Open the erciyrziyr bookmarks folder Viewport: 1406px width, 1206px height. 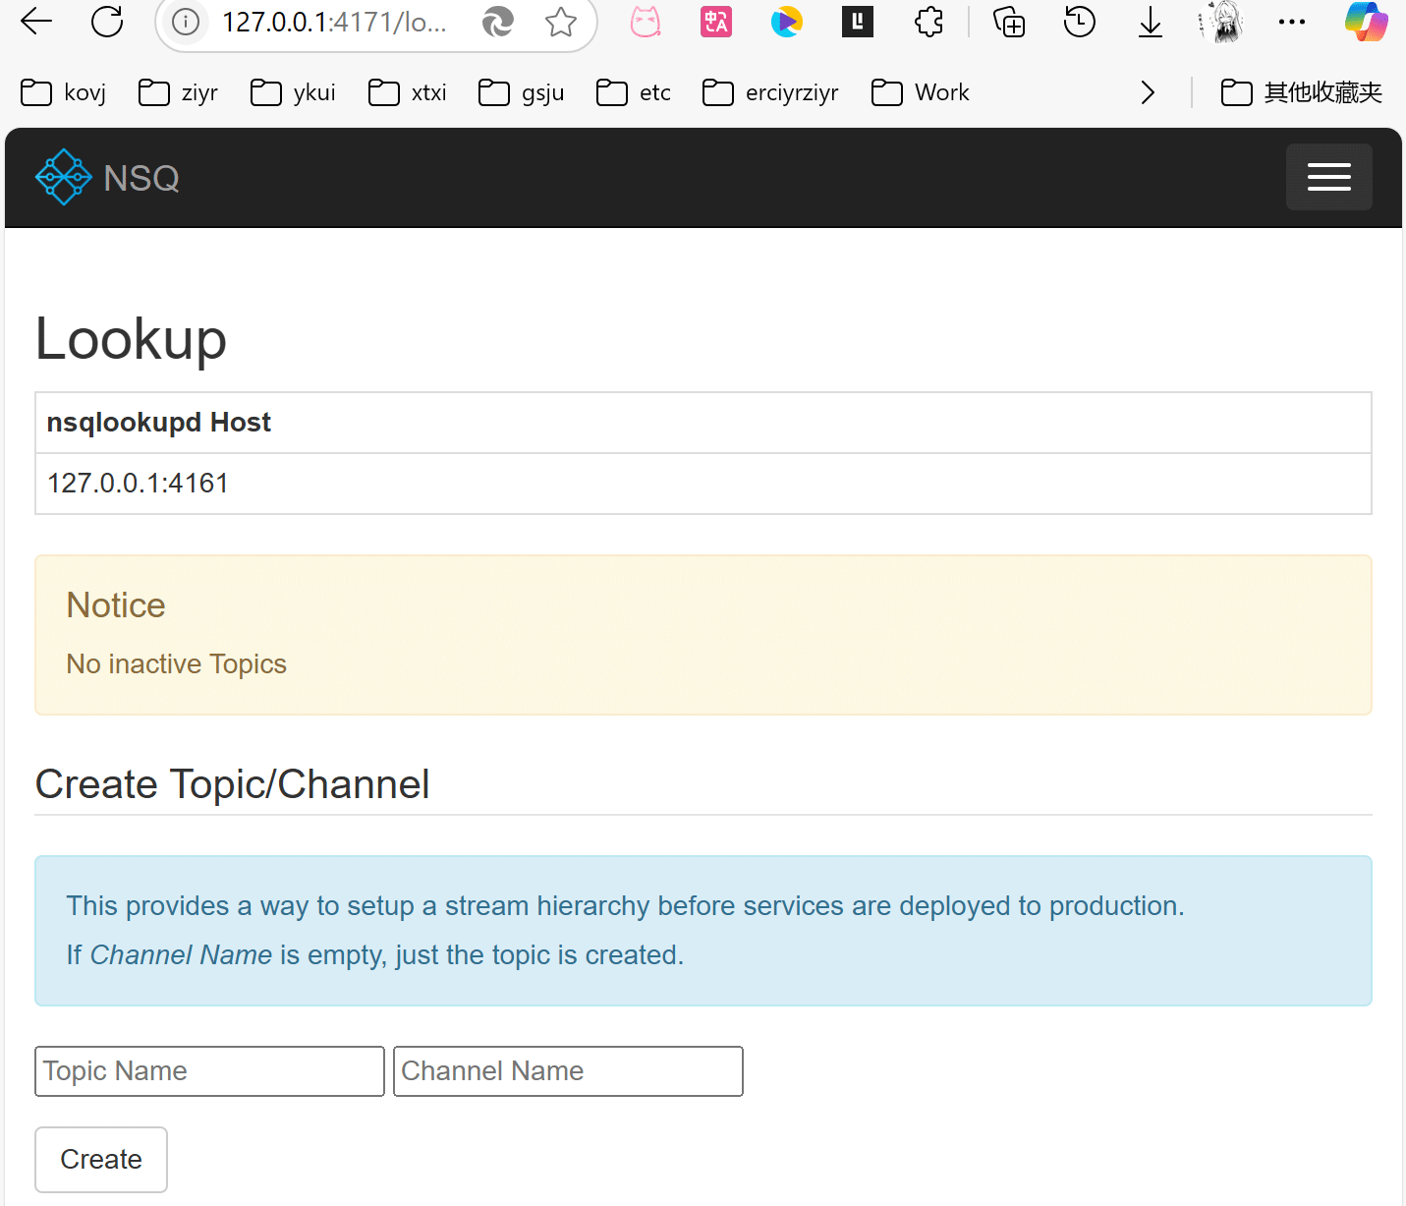(x=771, y=93)
